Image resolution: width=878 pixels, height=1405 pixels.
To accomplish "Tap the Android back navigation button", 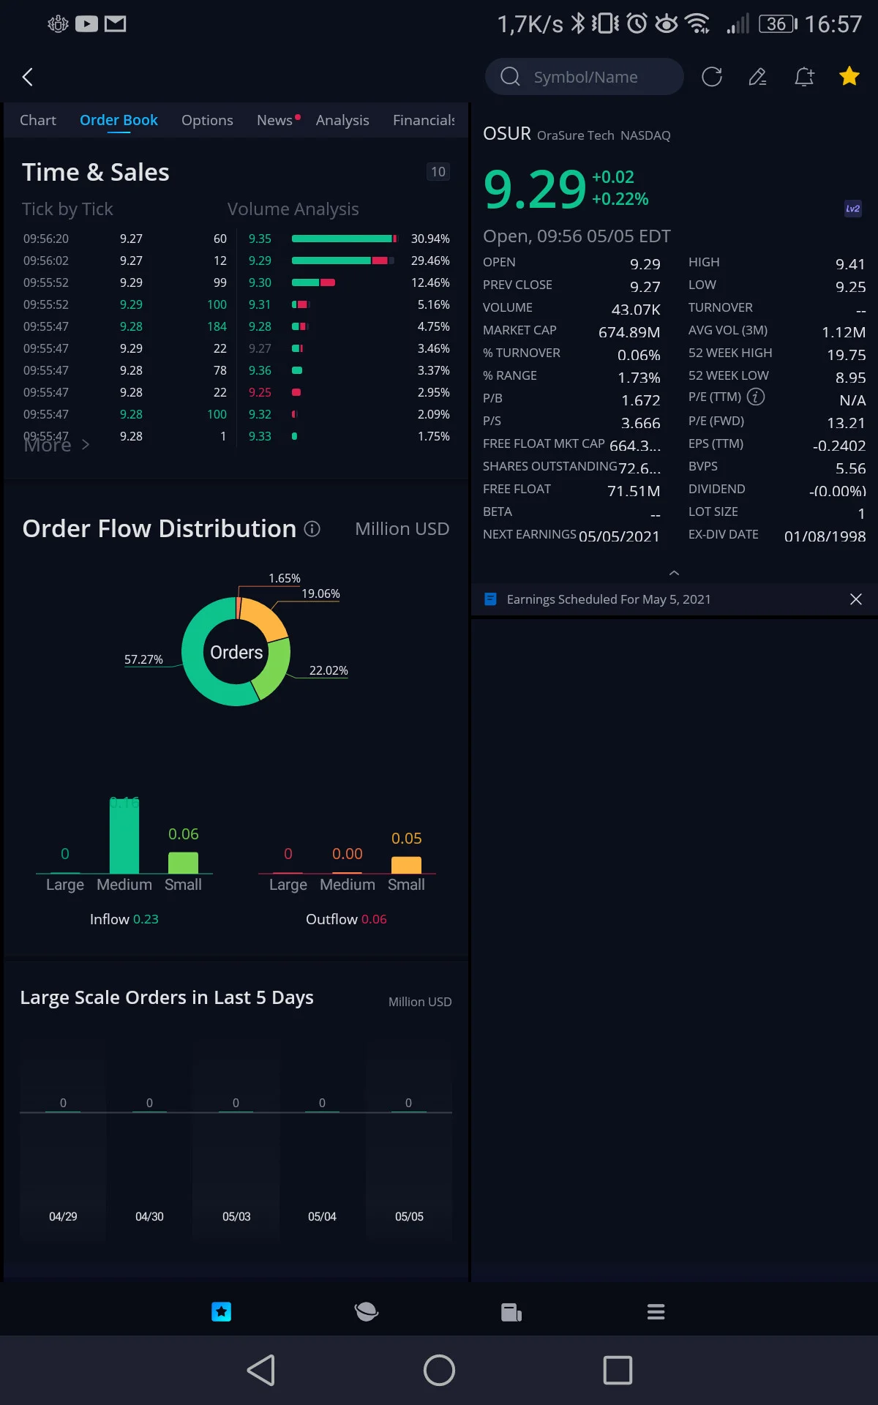I will (261, 1370).
